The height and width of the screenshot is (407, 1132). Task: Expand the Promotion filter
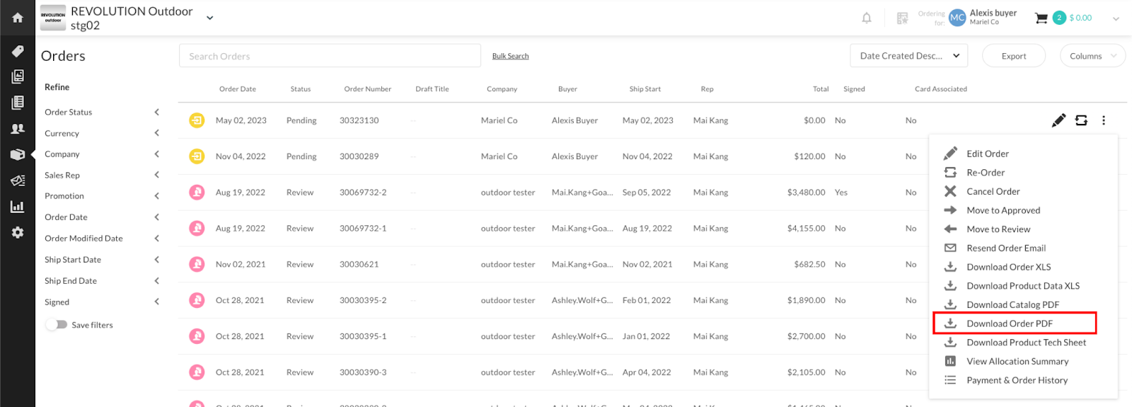156,196
